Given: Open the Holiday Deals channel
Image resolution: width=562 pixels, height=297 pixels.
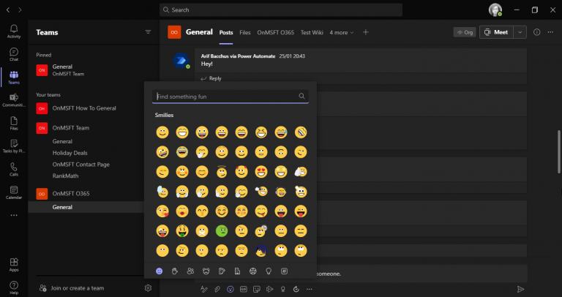Looking at the screenshot, I should pyautogui.click(x=70, y=153).
